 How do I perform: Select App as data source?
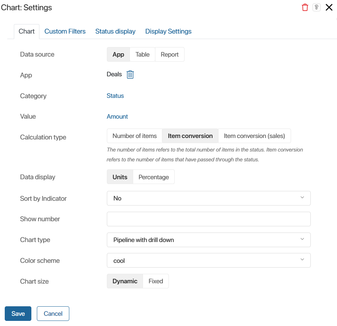(118, 54)
